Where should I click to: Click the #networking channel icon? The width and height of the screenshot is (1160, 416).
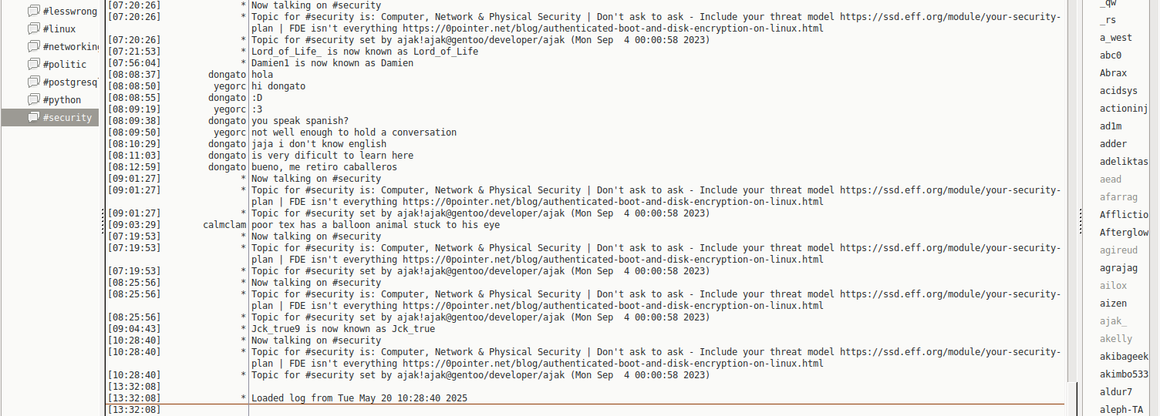[33, 47]
